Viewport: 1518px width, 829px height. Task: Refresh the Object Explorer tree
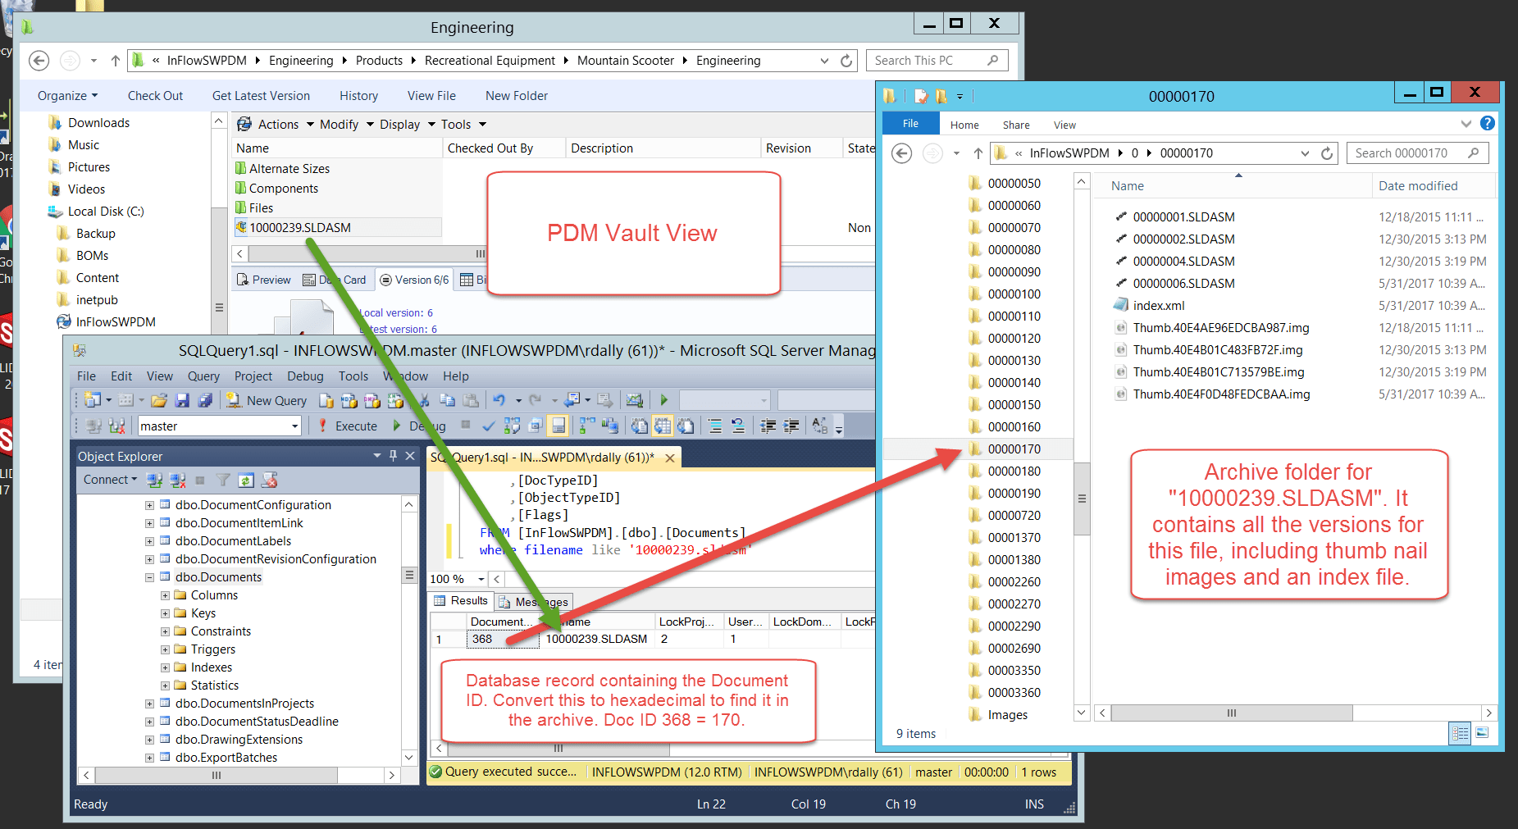pyautogui.click(x=246, y=480)
